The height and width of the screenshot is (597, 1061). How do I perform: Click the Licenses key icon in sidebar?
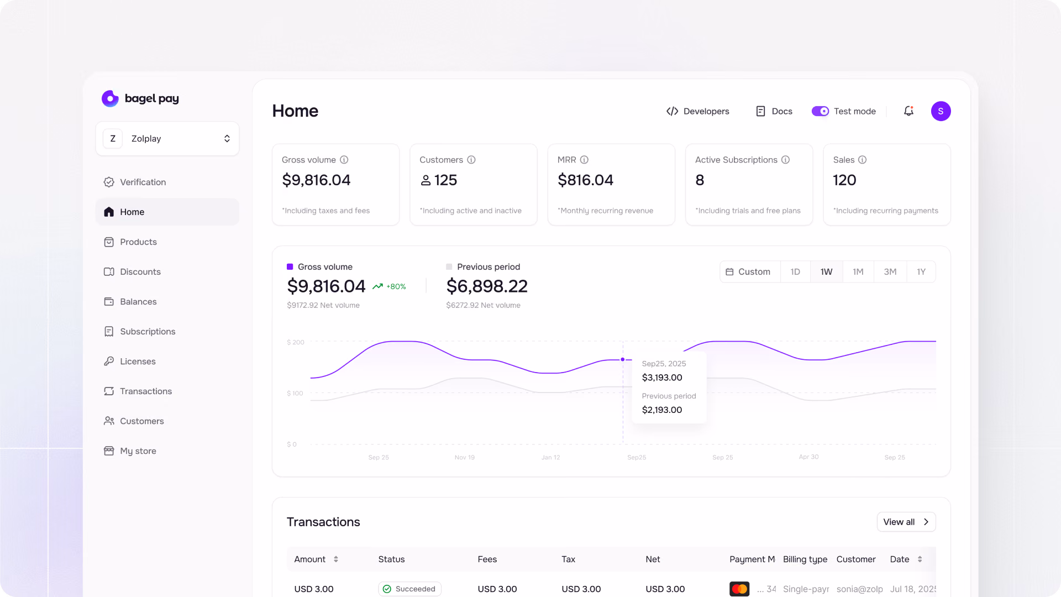pyautogui.click(x=109, y=361)
